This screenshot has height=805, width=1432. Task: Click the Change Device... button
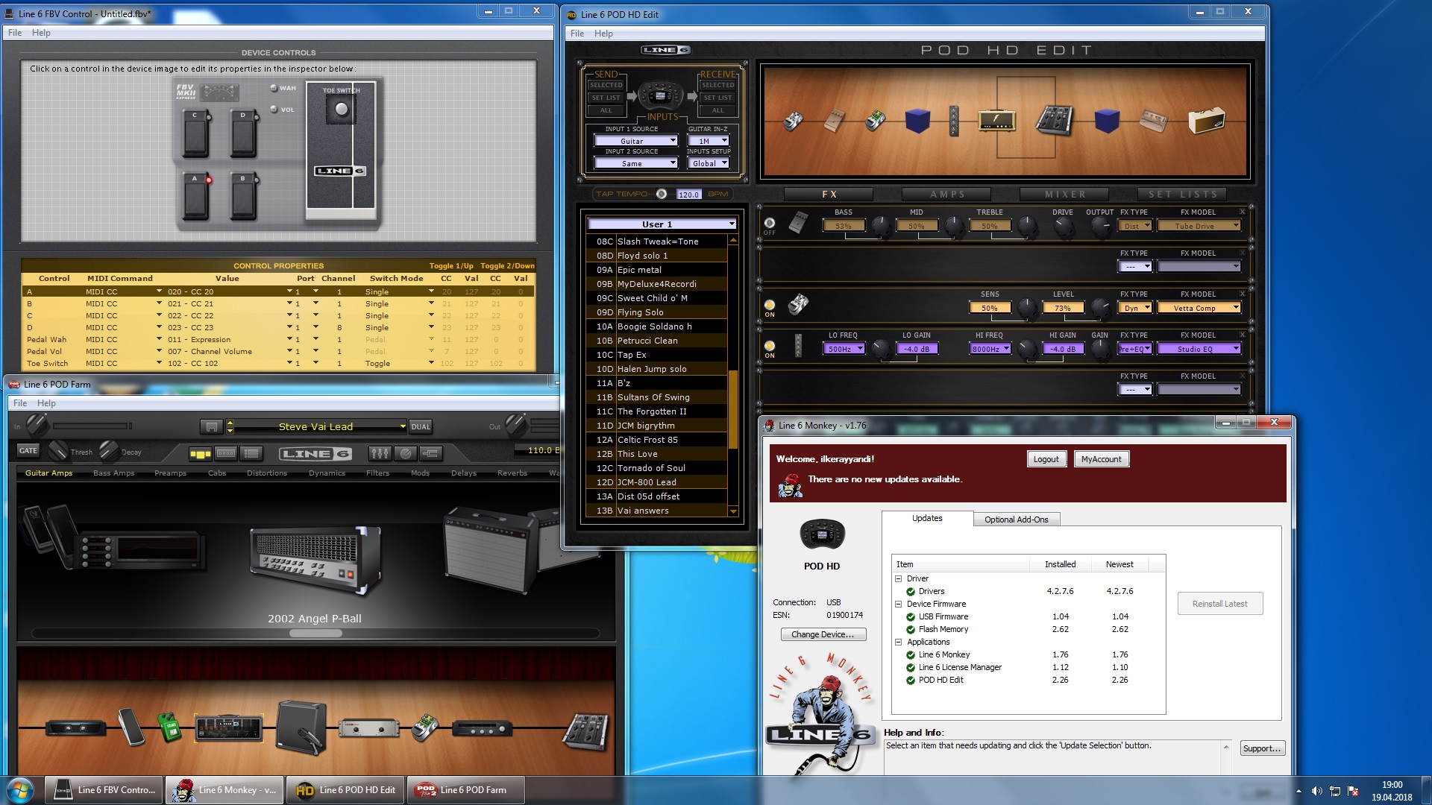823,634
